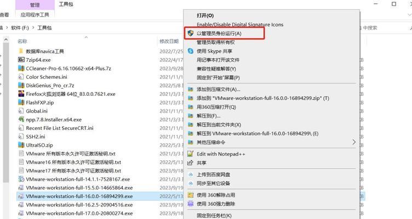This screenshot has width=412, height=219.
Task: Choose 打开(O) from the context menu
Action: pos(205,15)
